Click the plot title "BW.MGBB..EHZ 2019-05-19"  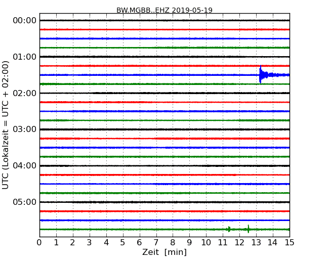point(164,10)
